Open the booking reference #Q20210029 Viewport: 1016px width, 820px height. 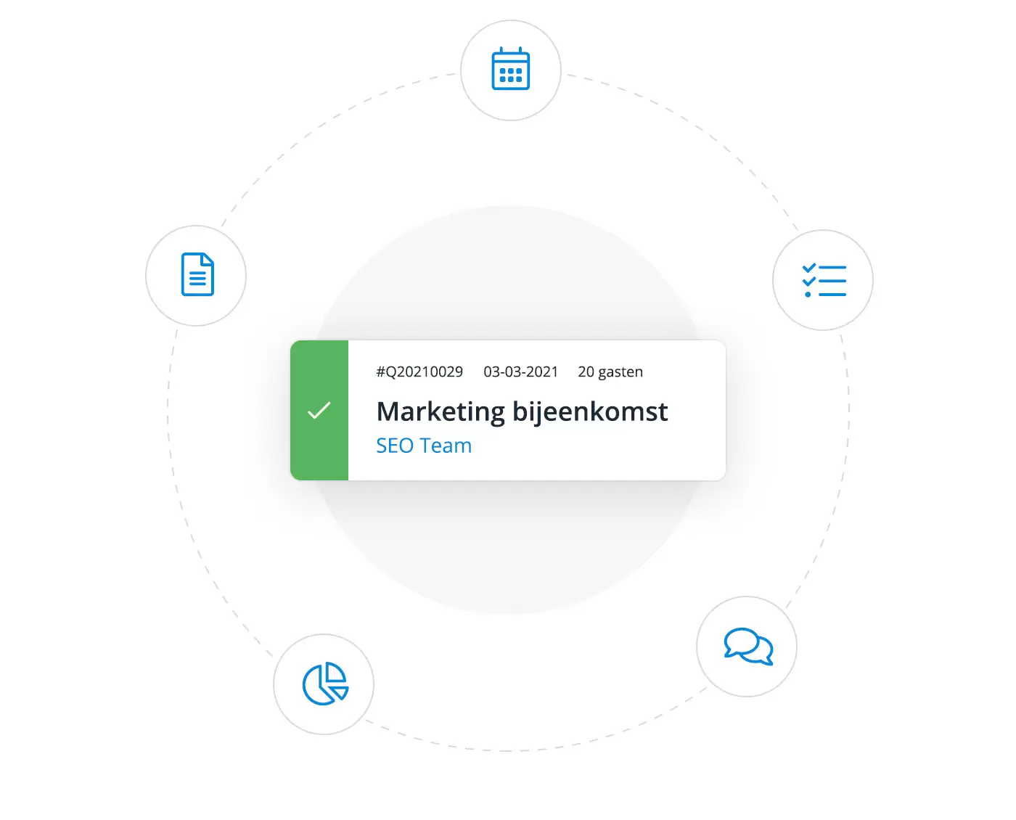point(419,372)
